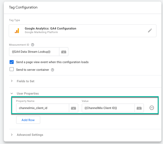The image size is (163, 144).
Task: Select the GA4 Configuration tag type card
Action: click(x=83, y=31)
